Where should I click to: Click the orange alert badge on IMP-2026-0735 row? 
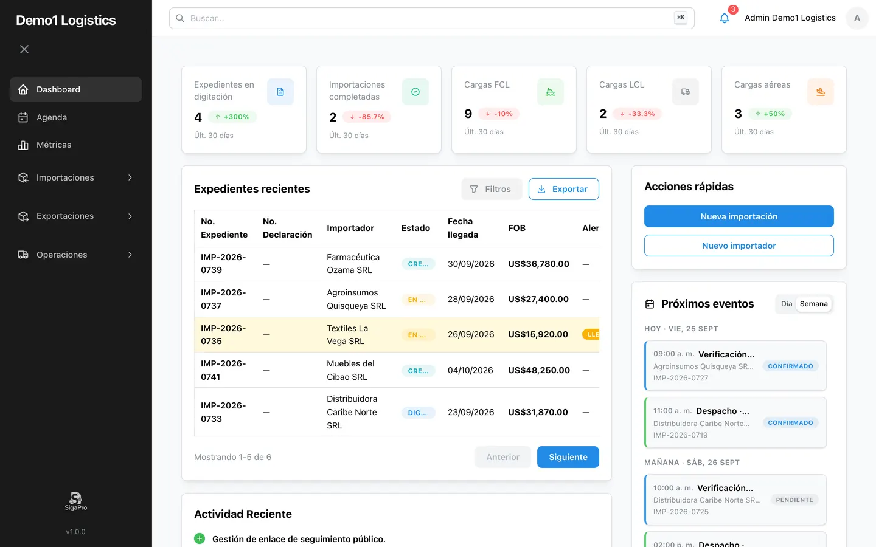(591, 334)
